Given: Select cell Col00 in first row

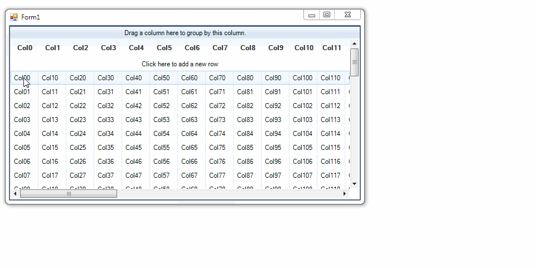Looking at the screenshot, I should click(22, 78).
